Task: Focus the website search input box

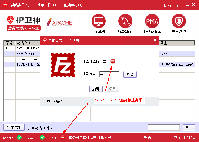Action: tap(164, 128)
